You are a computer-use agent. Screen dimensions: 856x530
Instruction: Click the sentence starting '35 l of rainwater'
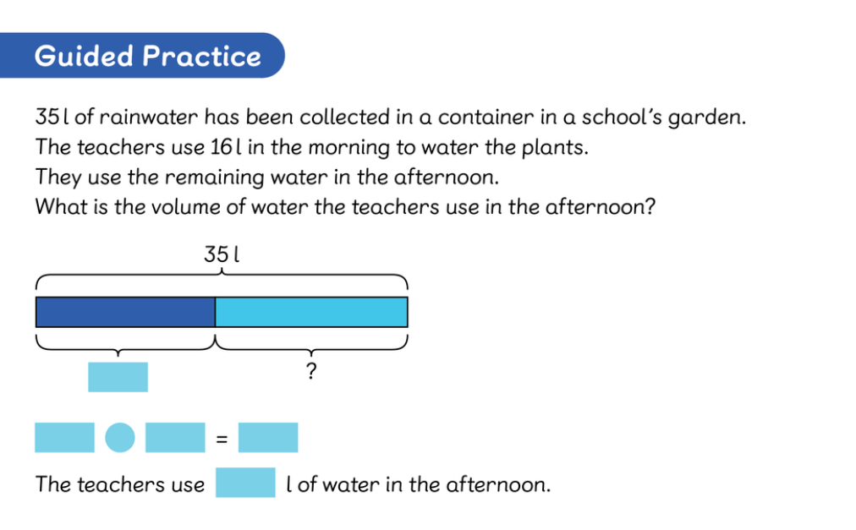(x=390, y=117)
